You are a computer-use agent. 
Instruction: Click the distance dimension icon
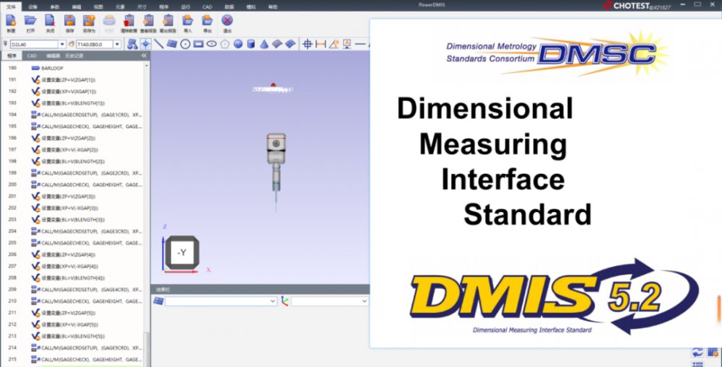tap(321, 44)
